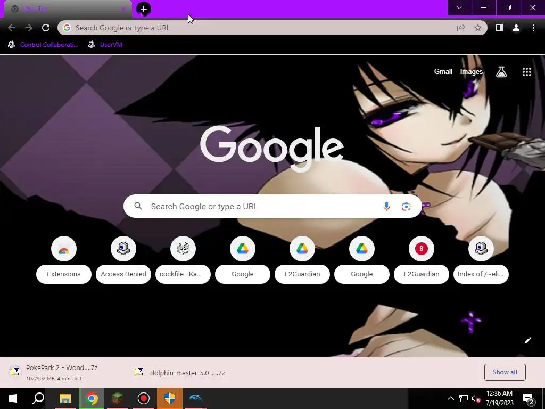This screenshot has width=545, height=409.
Task: Close the New Tab tab
Action: 123,9
